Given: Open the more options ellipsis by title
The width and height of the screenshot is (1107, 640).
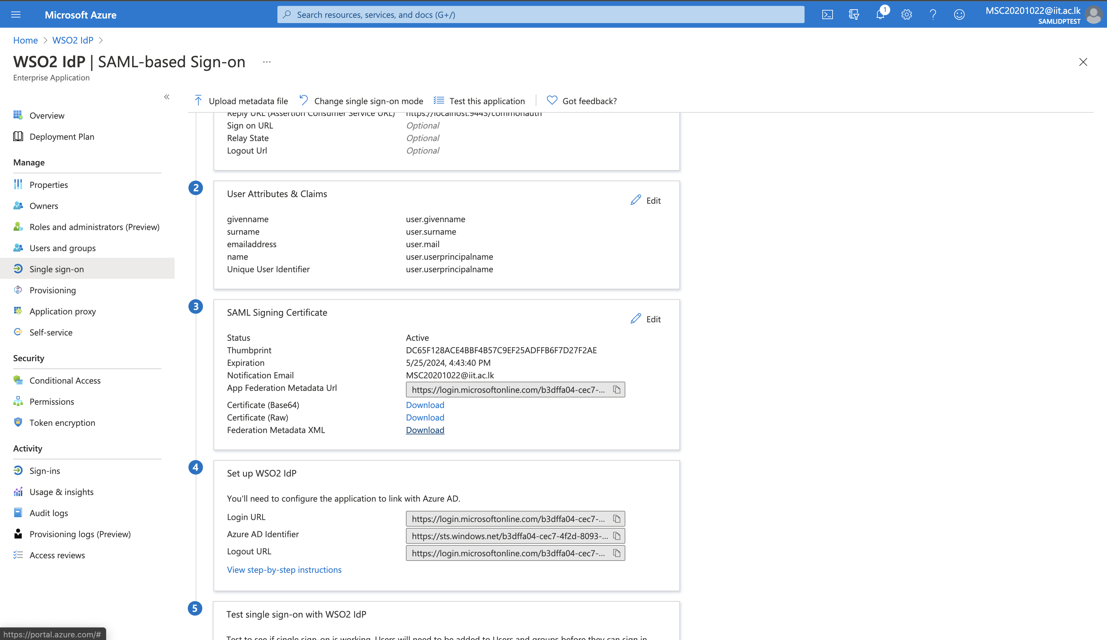Looking at the screenshot, I should point(267,62).
